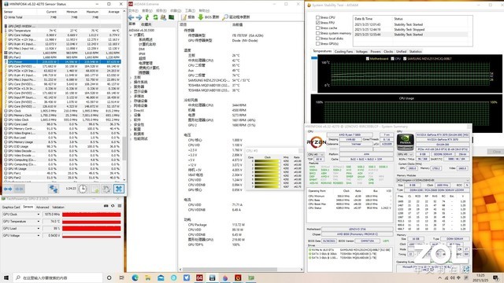Click NVIDIA logo in HWiNFO summary
The width and height of the screenshot is (504, 283).
pyautogui.click(x=405, y=142)
